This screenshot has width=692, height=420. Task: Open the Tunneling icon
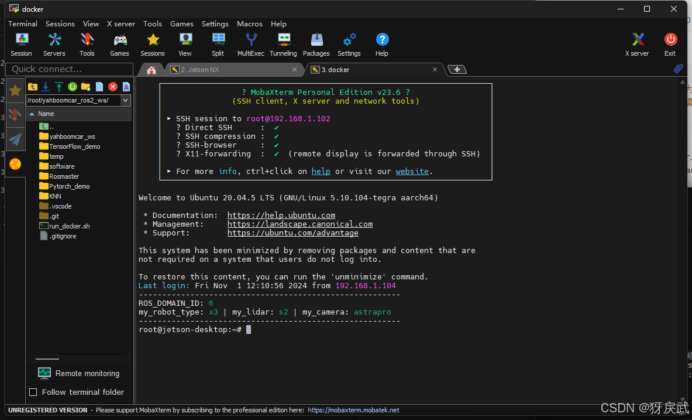283,45
